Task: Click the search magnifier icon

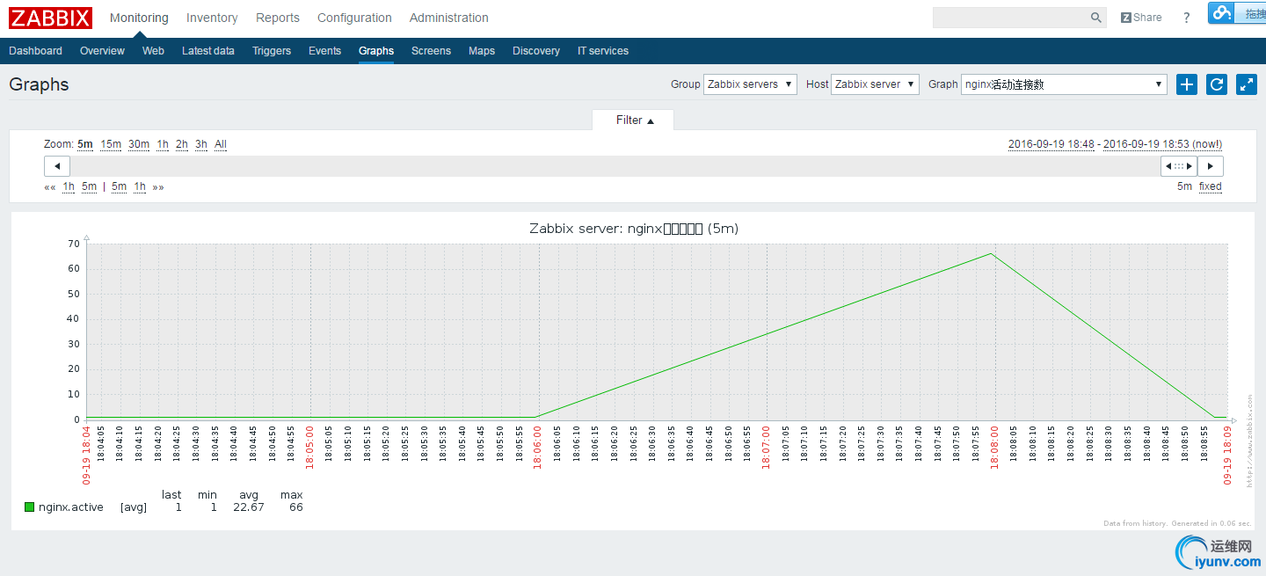Action: tap(1096, 18)
